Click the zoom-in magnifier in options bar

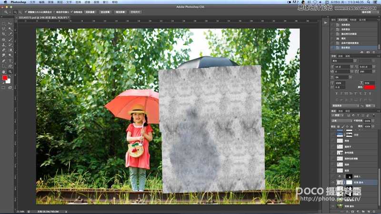click(15, 12)
